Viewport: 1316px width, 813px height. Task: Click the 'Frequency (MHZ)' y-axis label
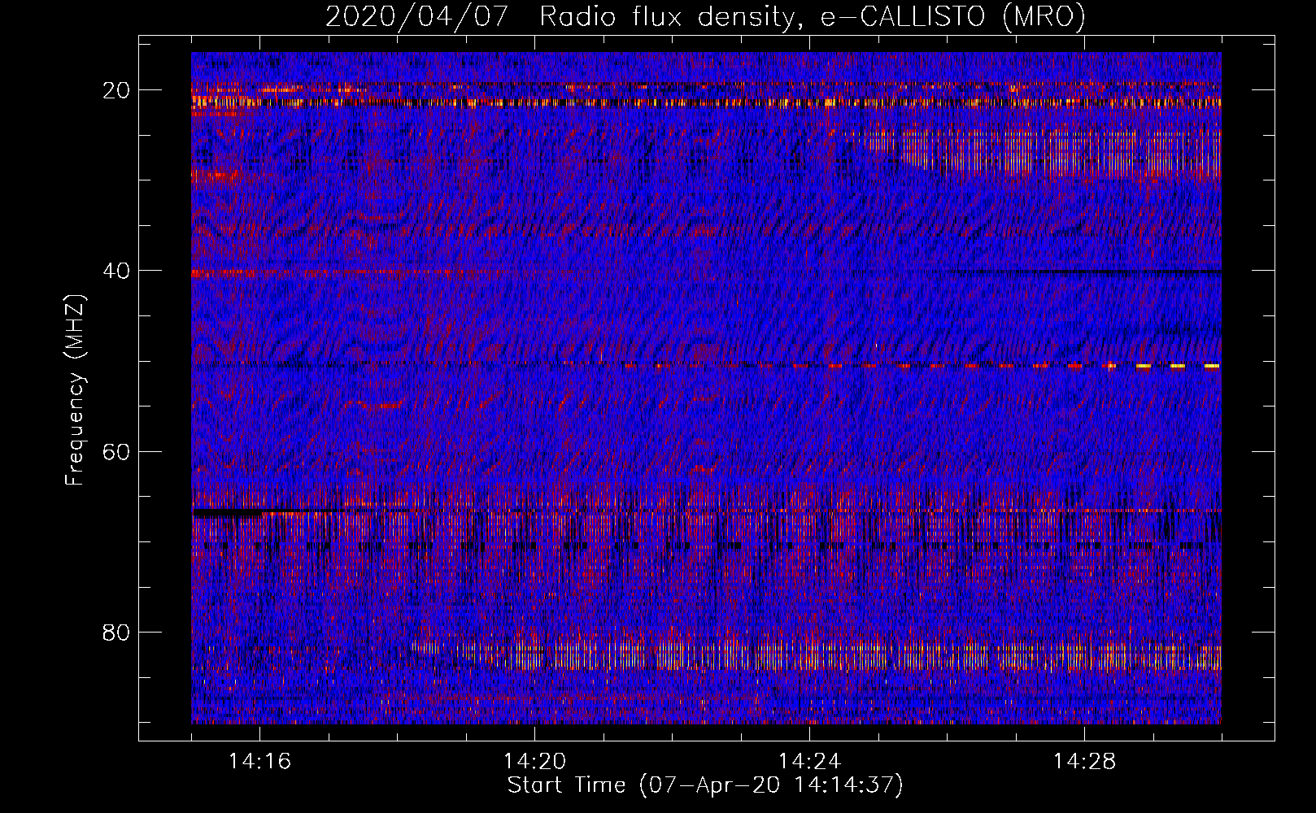coord(75,389)
